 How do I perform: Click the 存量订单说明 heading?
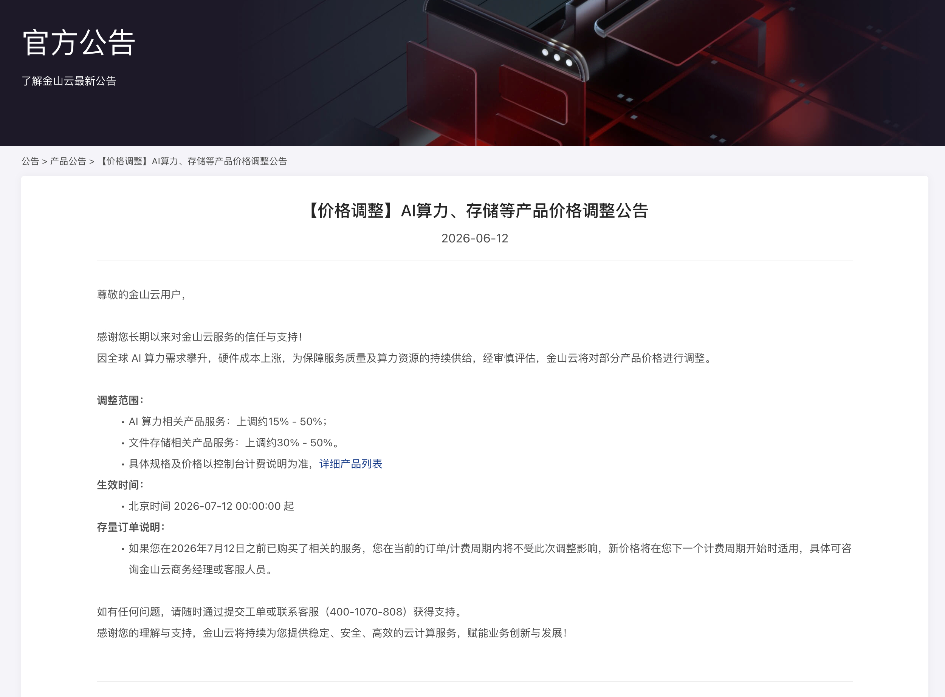tap(131, 527)
